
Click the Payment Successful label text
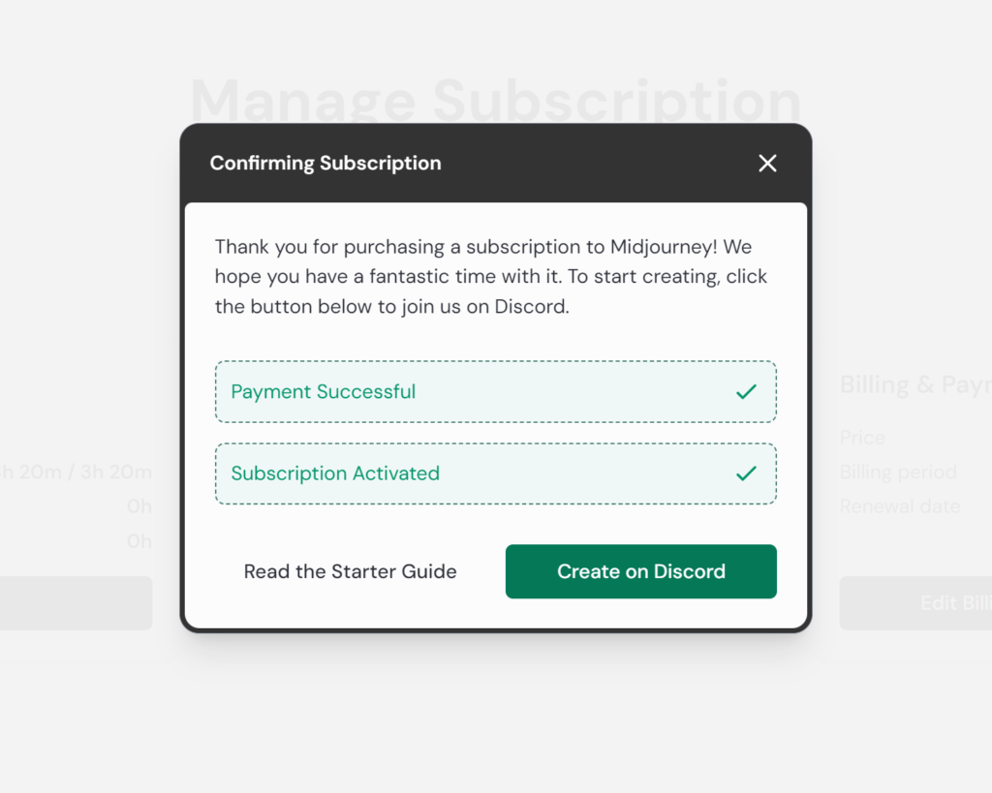tap(324, 391)
